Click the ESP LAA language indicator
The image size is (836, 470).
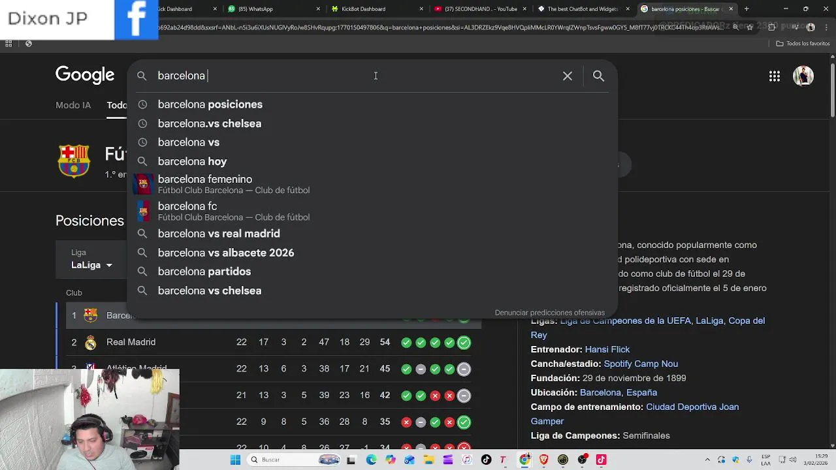765,460
